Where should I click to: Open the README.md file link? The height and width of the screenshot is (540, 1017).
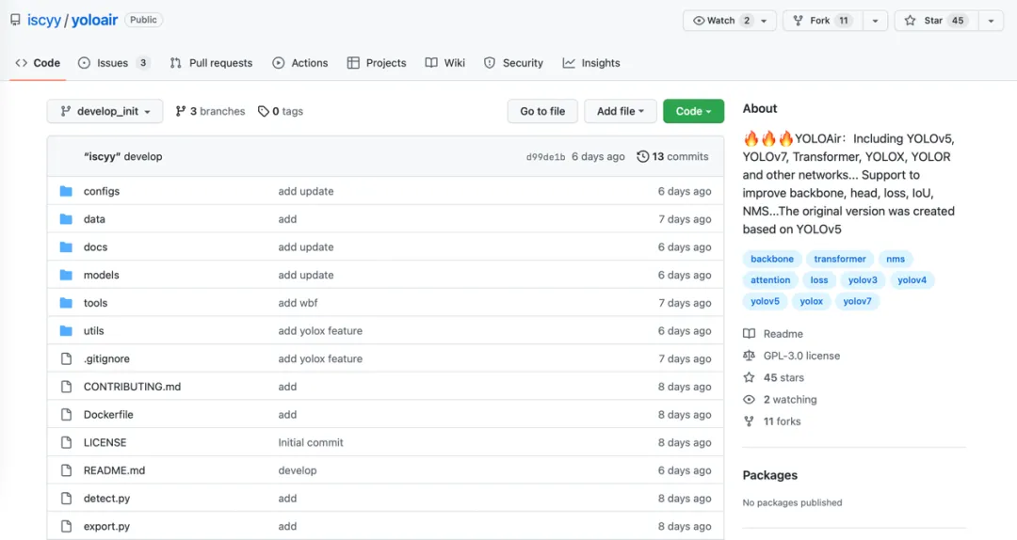pos(114,470)
